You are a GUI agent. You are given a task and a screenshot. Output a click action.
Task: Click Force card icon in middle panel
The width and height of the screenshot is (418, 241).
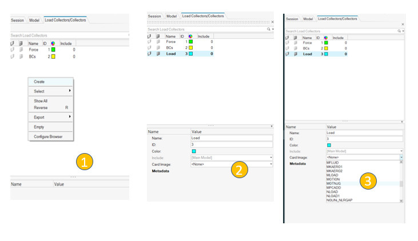[158, 42]
